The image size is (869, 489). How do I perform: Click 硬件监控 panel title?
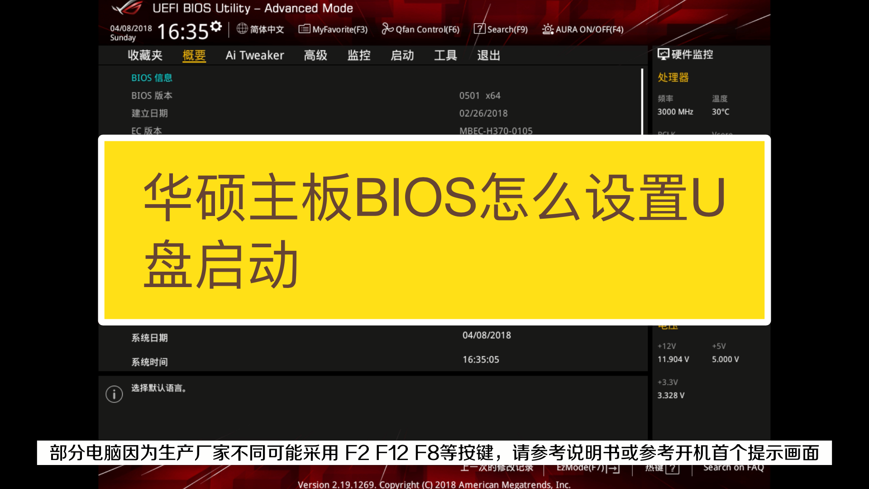pos(692,54)
